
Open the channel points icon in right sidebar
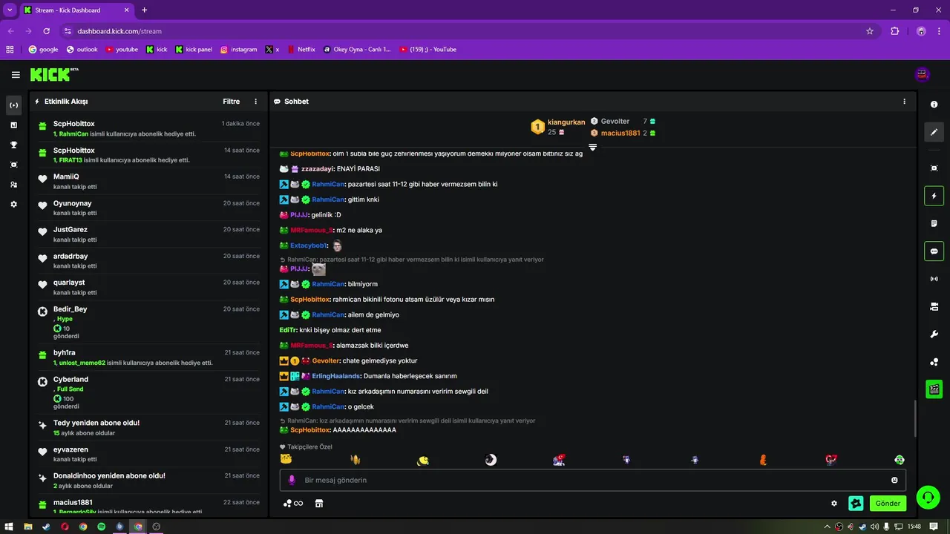[x=934, y=361]
